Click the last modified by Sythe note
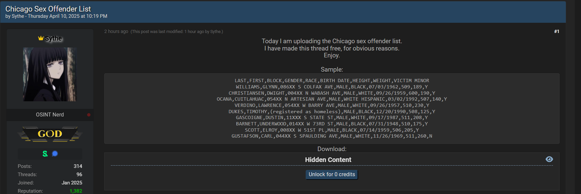581x194 pixels. click(177, 32)
